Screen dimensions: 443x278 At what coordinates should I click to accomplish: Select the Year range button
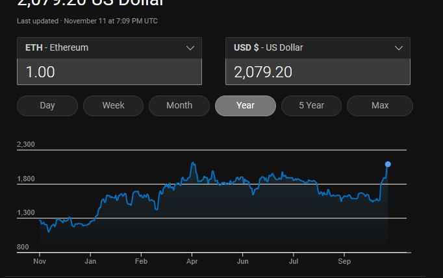(246, 106)
